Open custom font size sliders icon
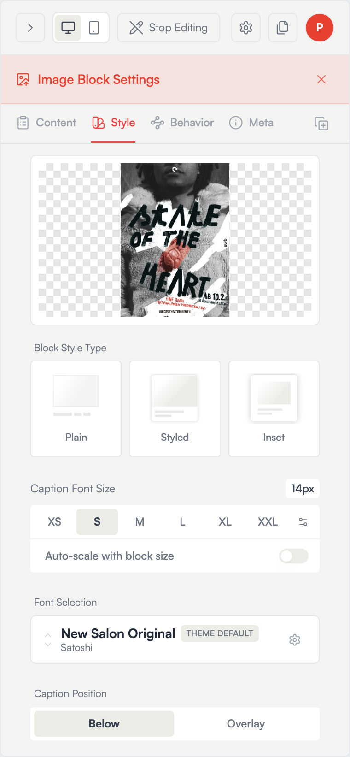The image size is (350, 757). [303, 522]
